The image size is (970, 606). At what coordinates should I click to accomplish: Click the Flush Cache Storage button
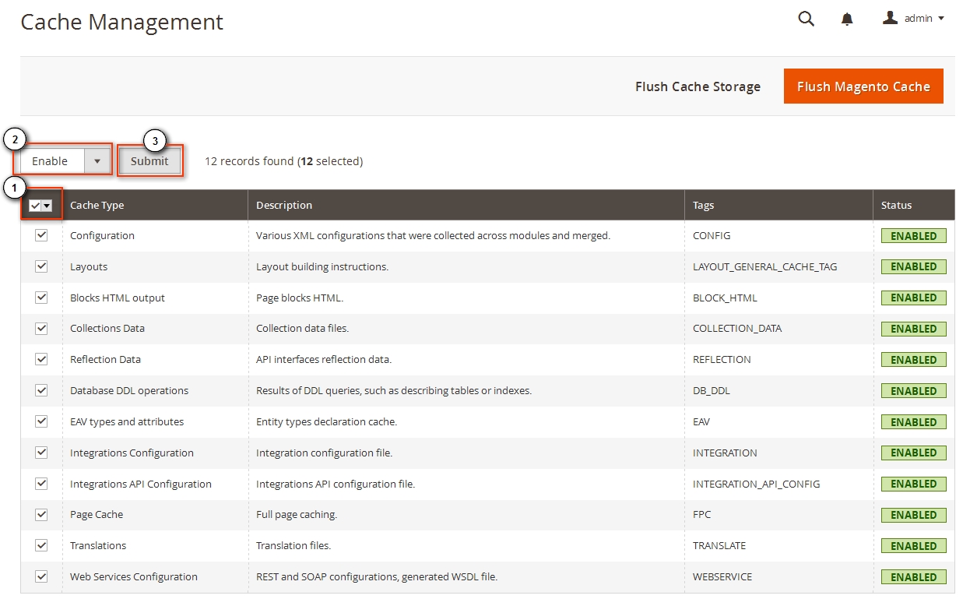click(698, 86)
